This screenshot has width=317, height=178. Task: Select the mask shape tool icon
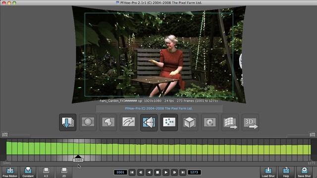[x=108, y=122]
